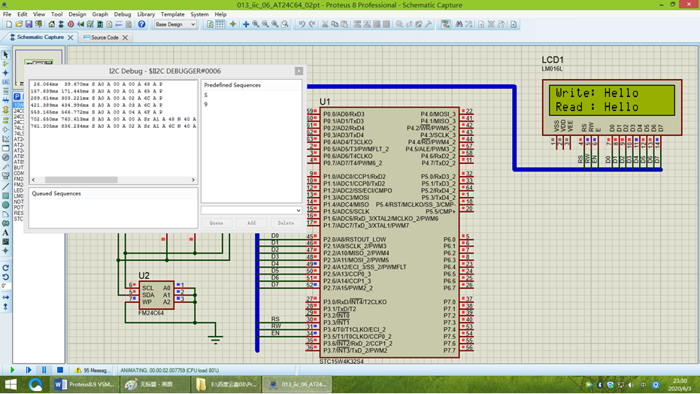Select the Selection Mode arrow tool

point(5,55)
